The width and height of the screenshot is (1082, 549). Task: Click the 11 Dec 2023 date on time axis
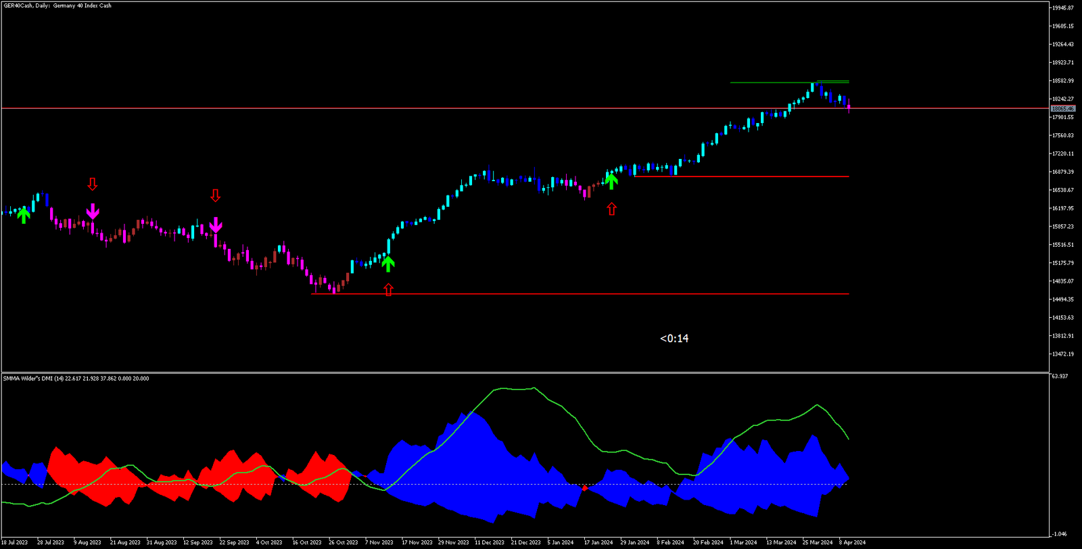[x=489, y=542]
